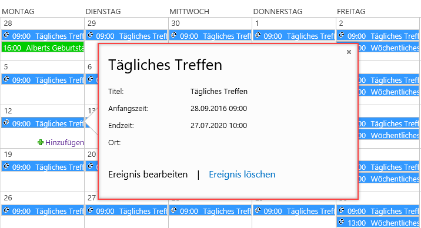421x228 pixels.
Task: Click day number 6 on Tuesday
Action: (90, 67)
